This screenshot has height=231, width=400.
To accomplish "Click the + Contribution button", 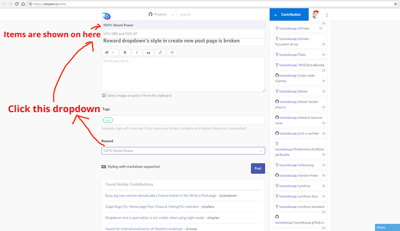I will point(289,14).
